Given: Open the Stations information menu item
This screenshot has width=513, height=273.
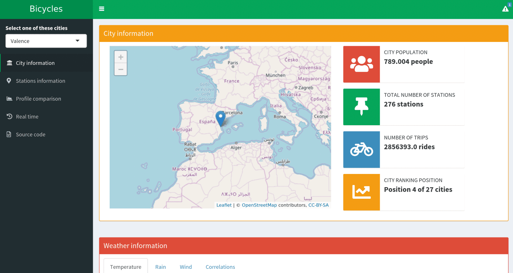Looking at the screenshot, I should coord(47,81).
